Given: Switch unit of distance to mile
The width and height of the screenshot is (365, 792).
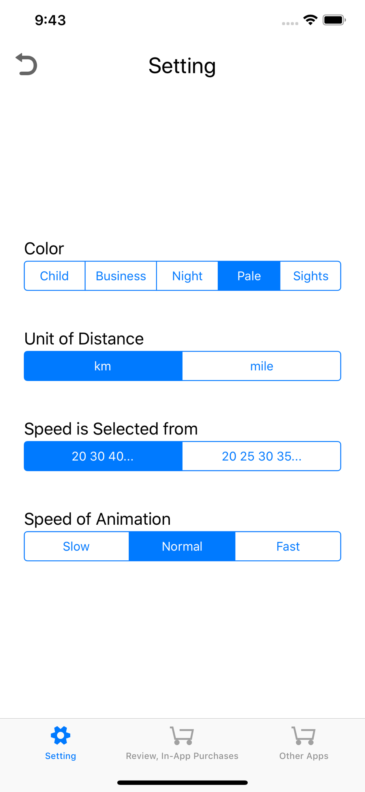Looking at the screenshot, I should [x=262, y=366].
